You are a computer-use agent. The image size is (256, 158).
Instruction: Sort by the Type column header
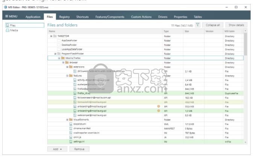point(173,31)
